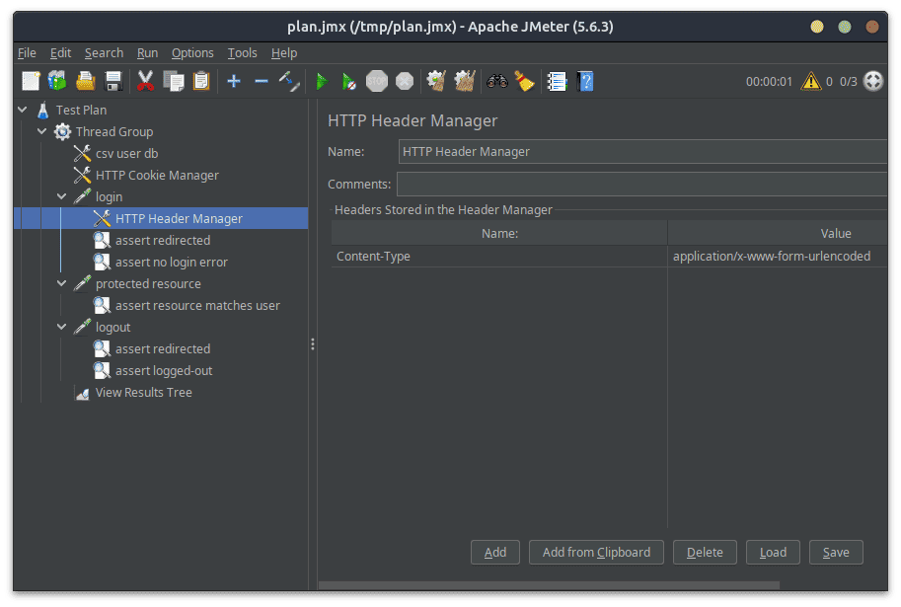The width and height of the screenshot is (901, 607).
Task: Click the Cut scissors icon
Action: click(x=146, y=81)
